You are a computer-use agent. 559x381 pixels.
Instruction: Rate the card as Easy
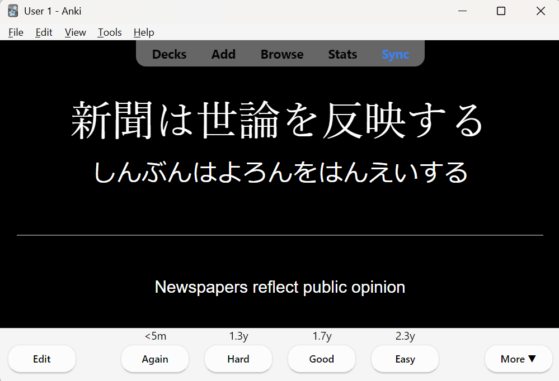tap(405, 359)
